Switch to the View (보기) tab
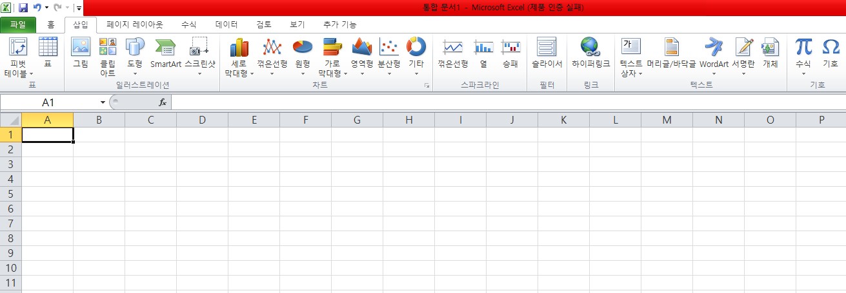Viewport: 846px width, 293px height. click(x=297, y=24)
